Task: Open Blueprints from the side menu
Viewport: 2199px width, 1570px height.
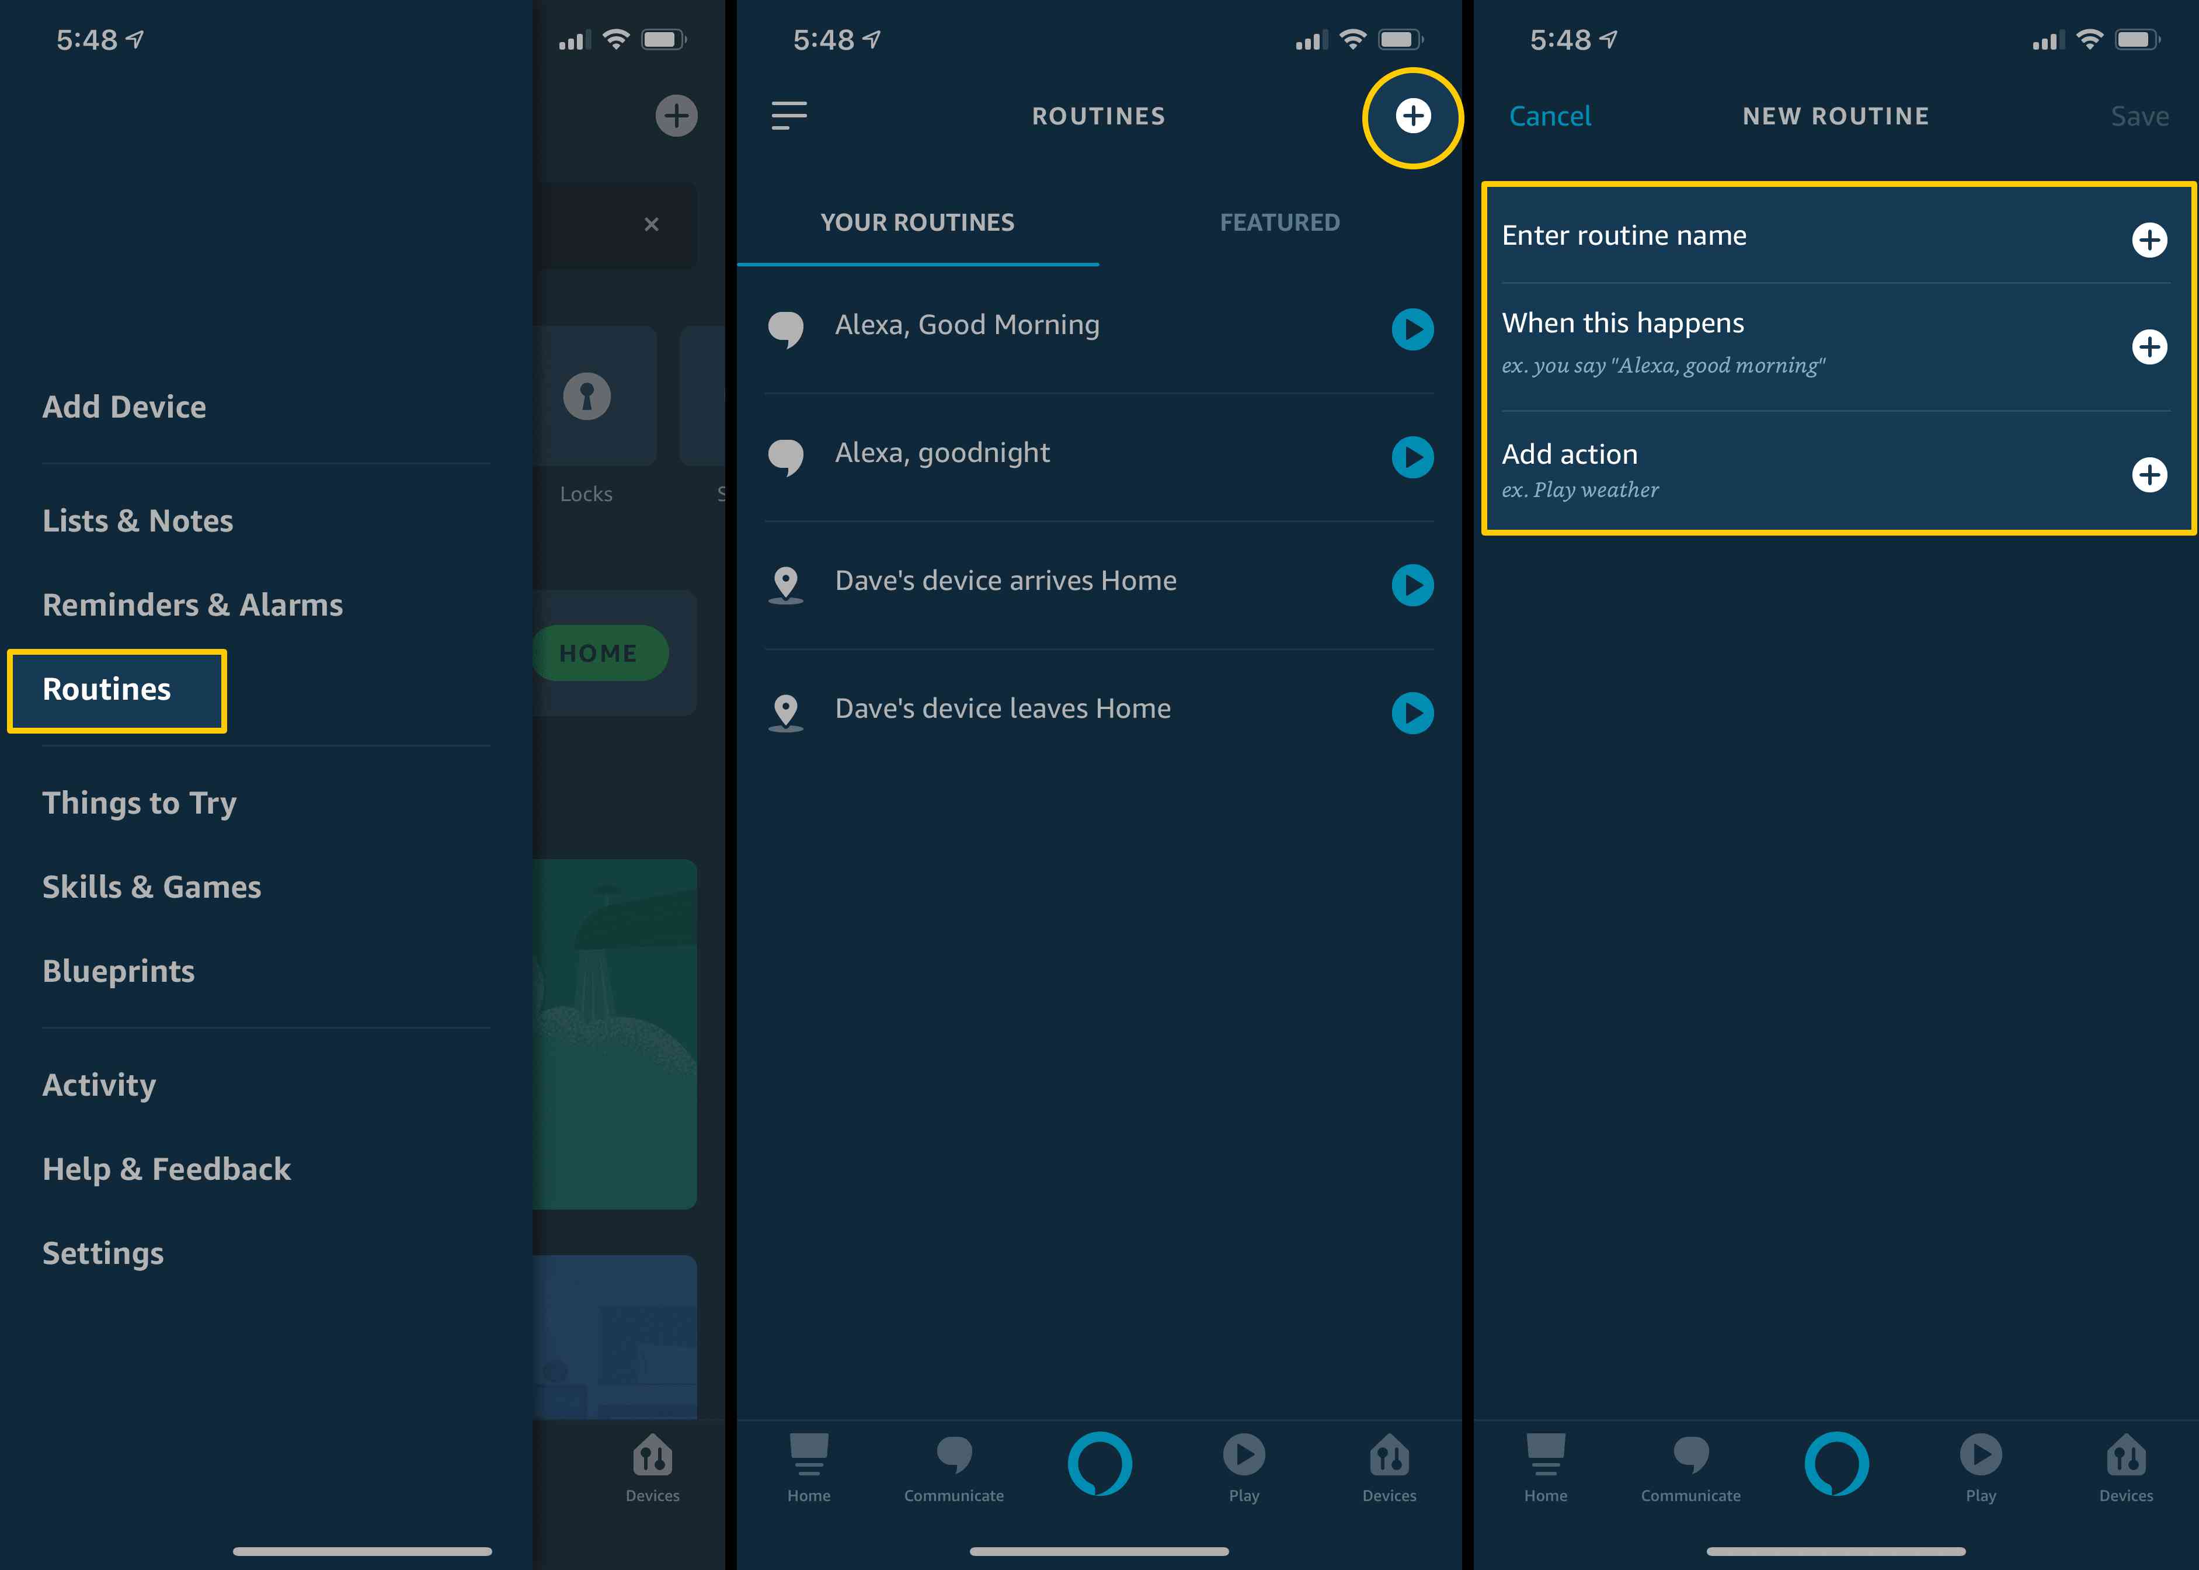Action: [118, 971]
